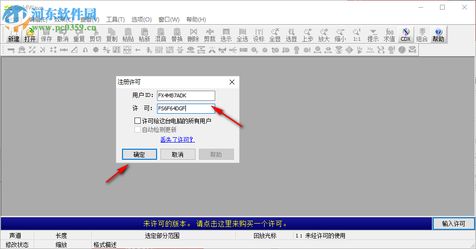Click the 新建 (New) toolbar icon

[13, 35]
